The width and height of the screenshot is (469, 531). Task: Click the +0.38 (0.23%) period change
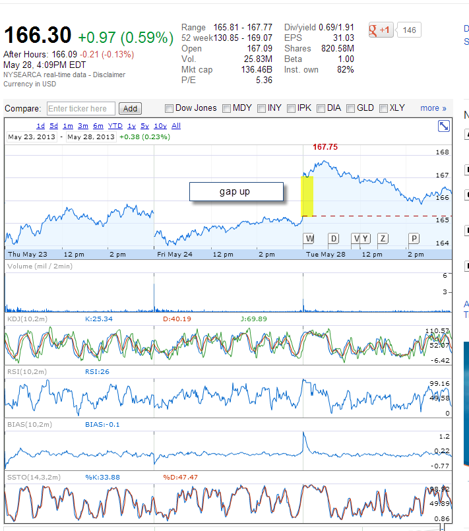[x=144, y=137]
